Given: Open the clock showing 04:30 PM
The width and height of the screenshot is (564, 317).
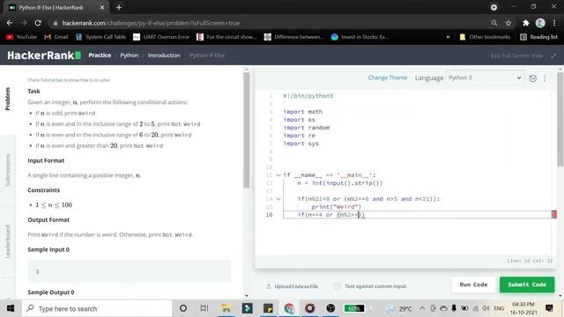Looking at the screenshot, I should (523, 308).
